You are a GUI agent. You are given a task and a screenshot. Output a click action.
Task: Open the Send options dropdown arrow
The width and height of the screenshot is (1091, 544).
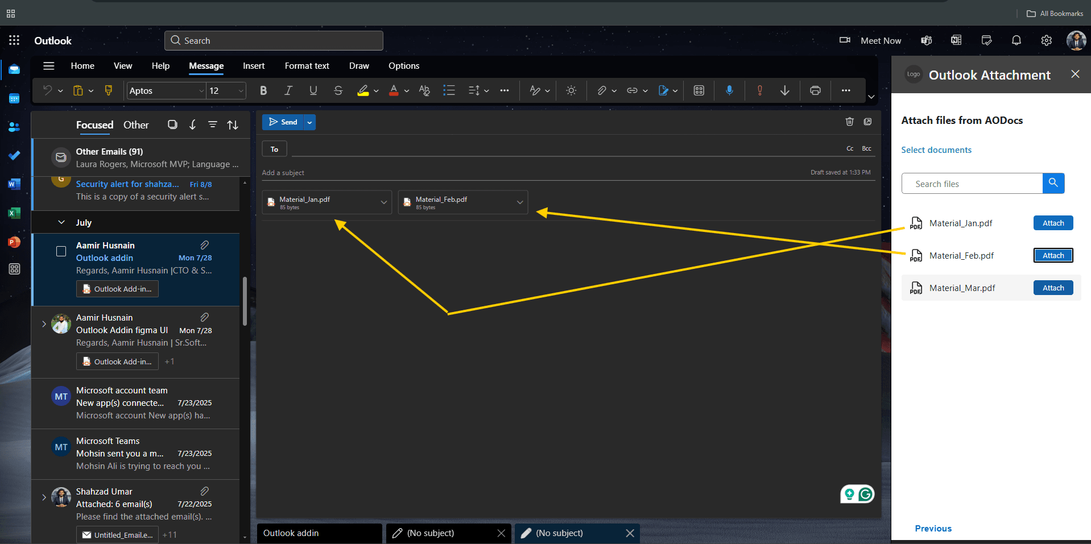point(309,122)
